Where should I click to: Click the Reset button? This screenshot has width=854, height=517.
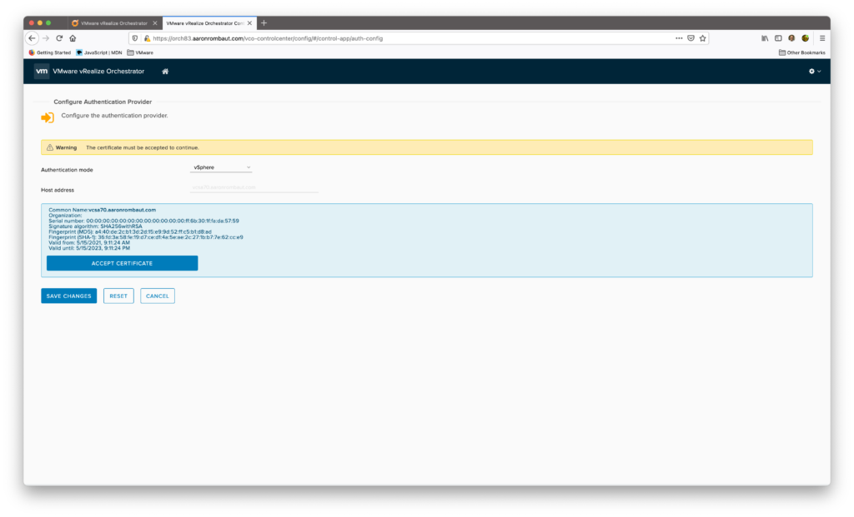[x=118, y=296]
